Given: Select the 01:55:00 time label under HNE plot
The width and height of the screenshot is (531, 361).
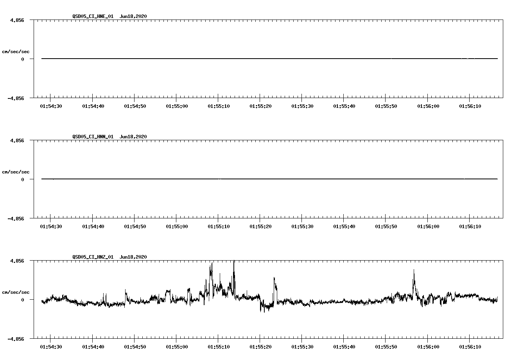Looking at the screenshot, I should 177,106.
